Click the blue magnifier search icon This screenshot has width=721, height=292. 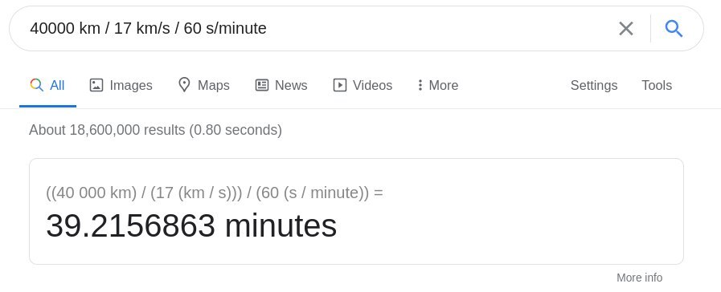[674, 28]
